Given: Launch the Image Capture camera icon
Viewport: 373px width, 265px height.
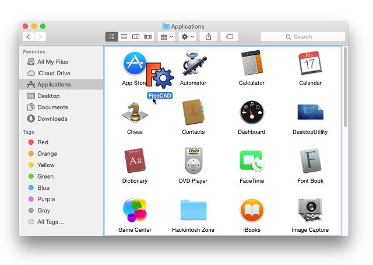Looking at the screenshot, I should click(310, 210).
